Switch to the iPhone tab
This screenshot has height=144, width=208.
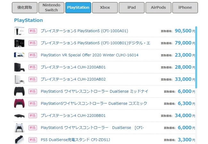pos(185,8)
